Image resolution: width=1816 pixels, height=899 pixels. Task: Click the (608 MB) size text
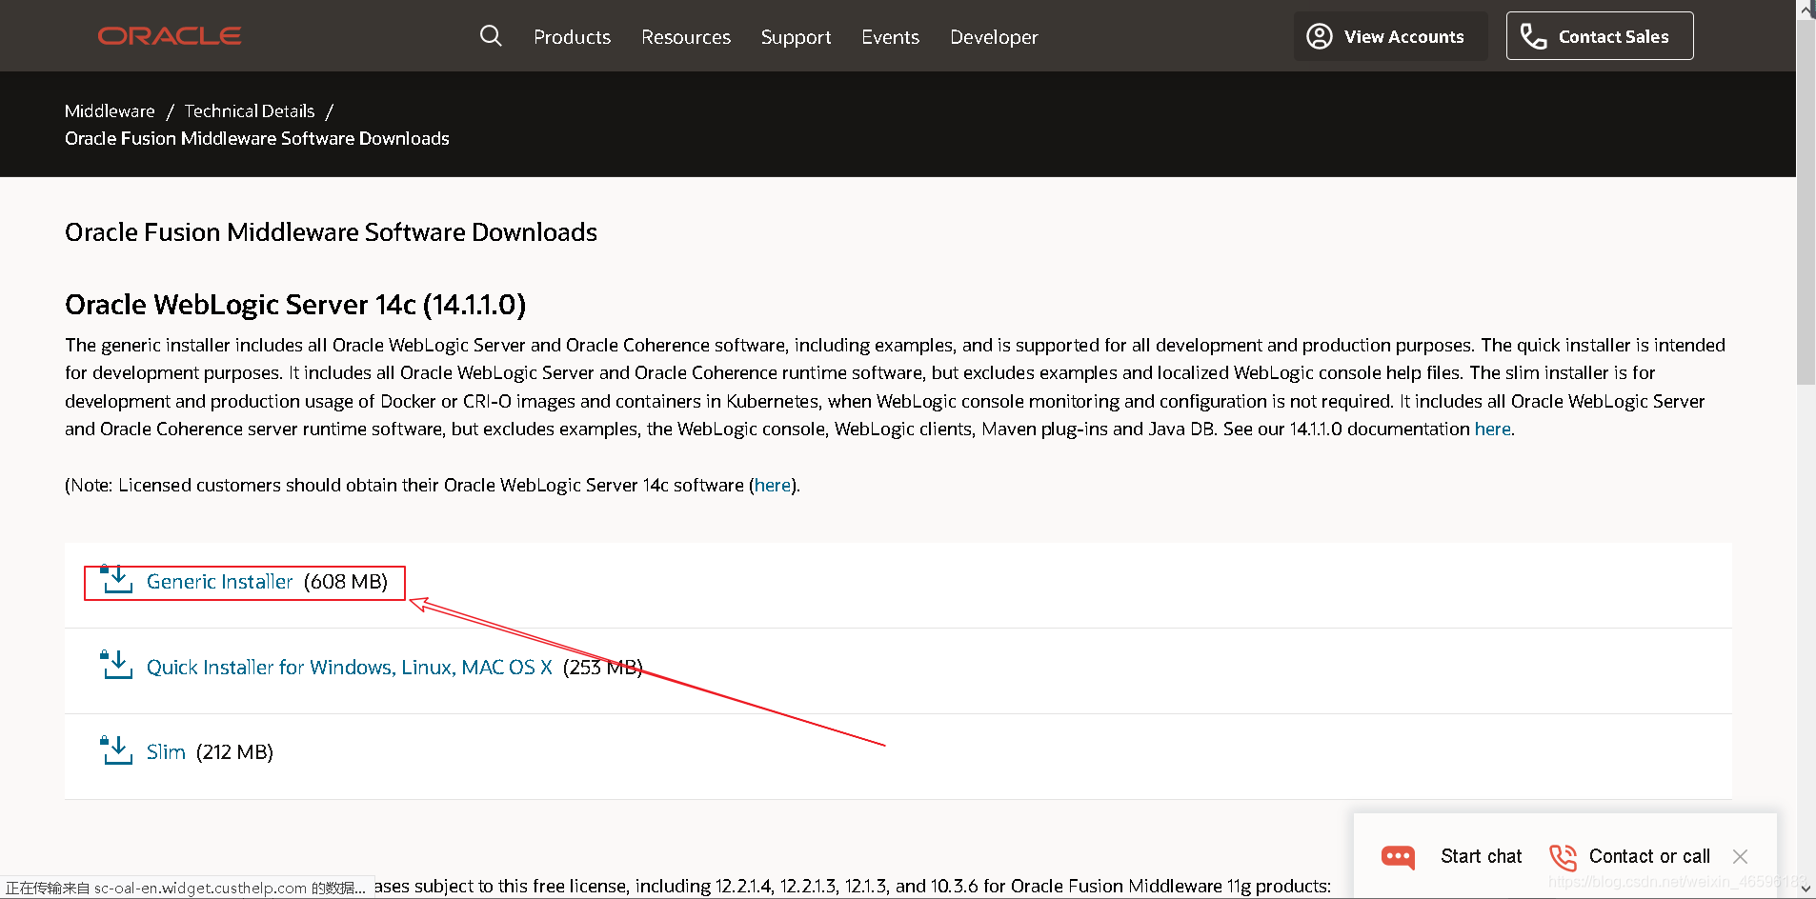coord(346,582)
